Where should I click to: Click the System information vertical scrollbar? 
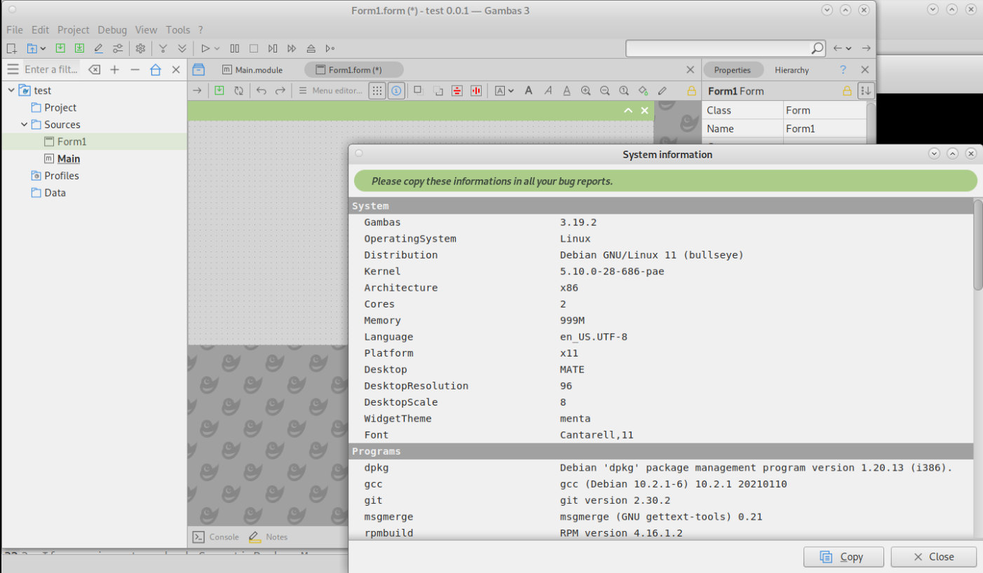point(977,245)
